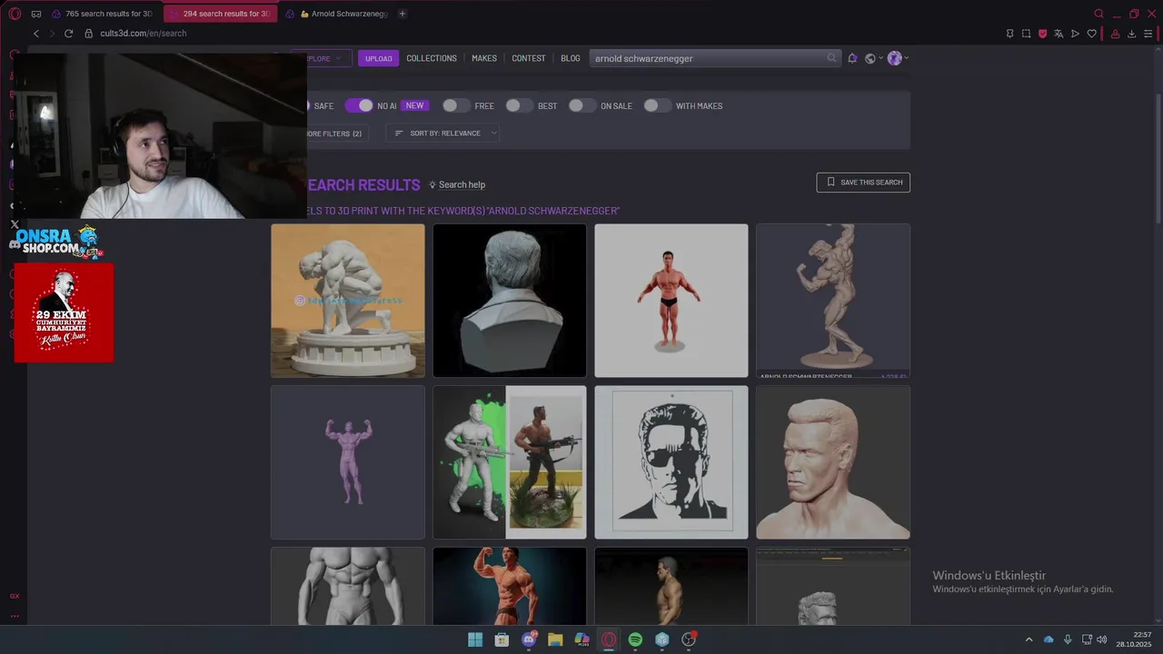Open the Contest menu item
Screen dimensions: 1163x654
[x=529, y=58]
